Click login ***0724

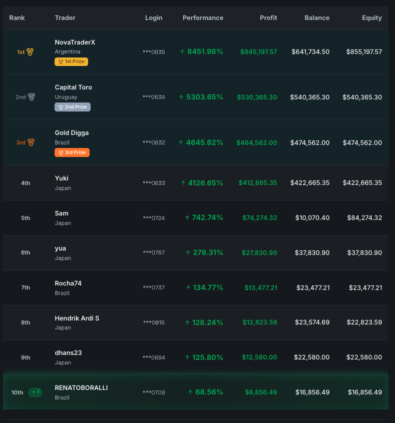tap(154, 218)
